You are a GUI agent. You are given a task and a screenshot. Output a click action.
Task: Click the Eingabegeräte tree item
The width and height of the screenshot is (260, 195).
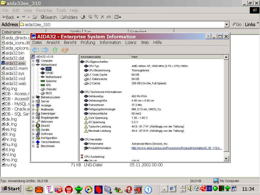coord(50,118)
